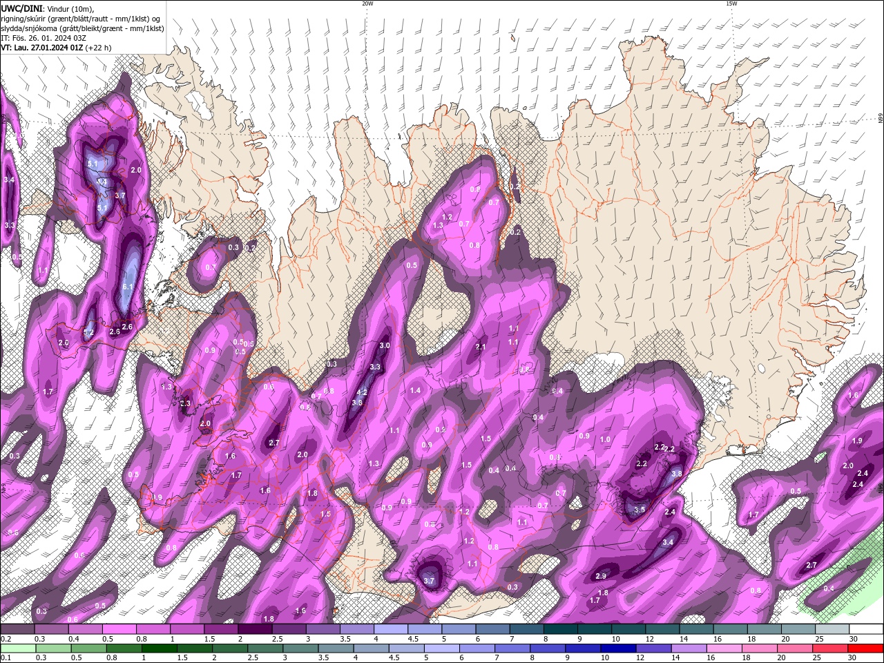Click the '3.5' precipitation value on the map
The height and width of the screenshot is (663, 884).
pyautogui.click(x=640, y=510)
